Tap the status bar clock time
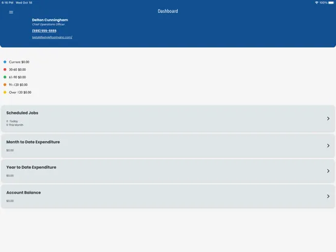The height and width of the screenshot is (252, 336). [7, 2]
